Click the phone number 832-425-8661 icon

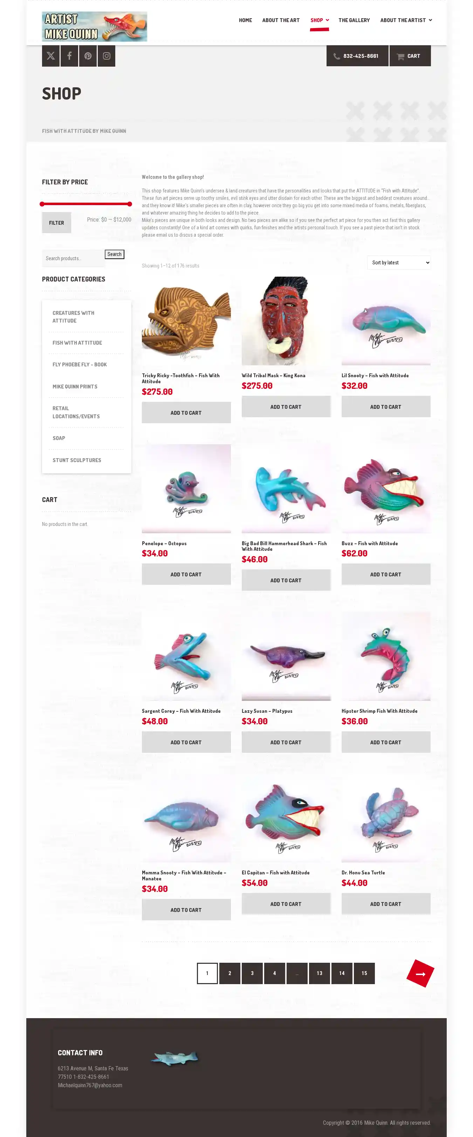point(337,56)
